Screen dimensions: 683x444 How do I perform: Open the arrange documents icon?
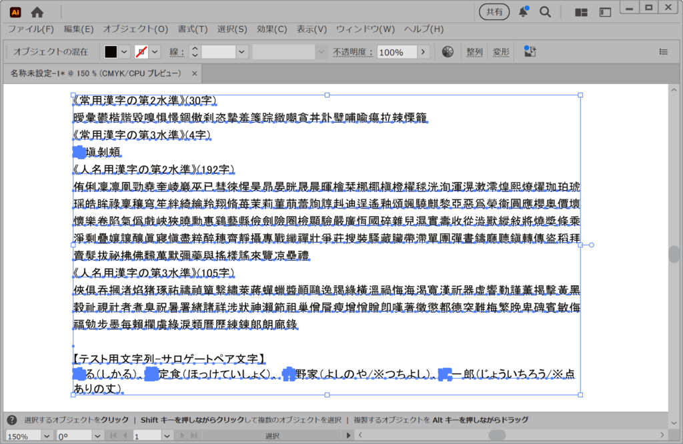[581, 12]
